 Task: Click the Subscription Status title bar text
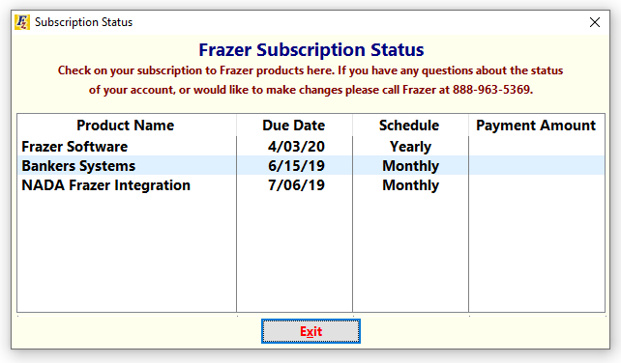[x=83, y=22]
